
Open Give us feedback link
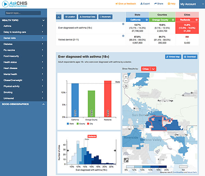126,4
